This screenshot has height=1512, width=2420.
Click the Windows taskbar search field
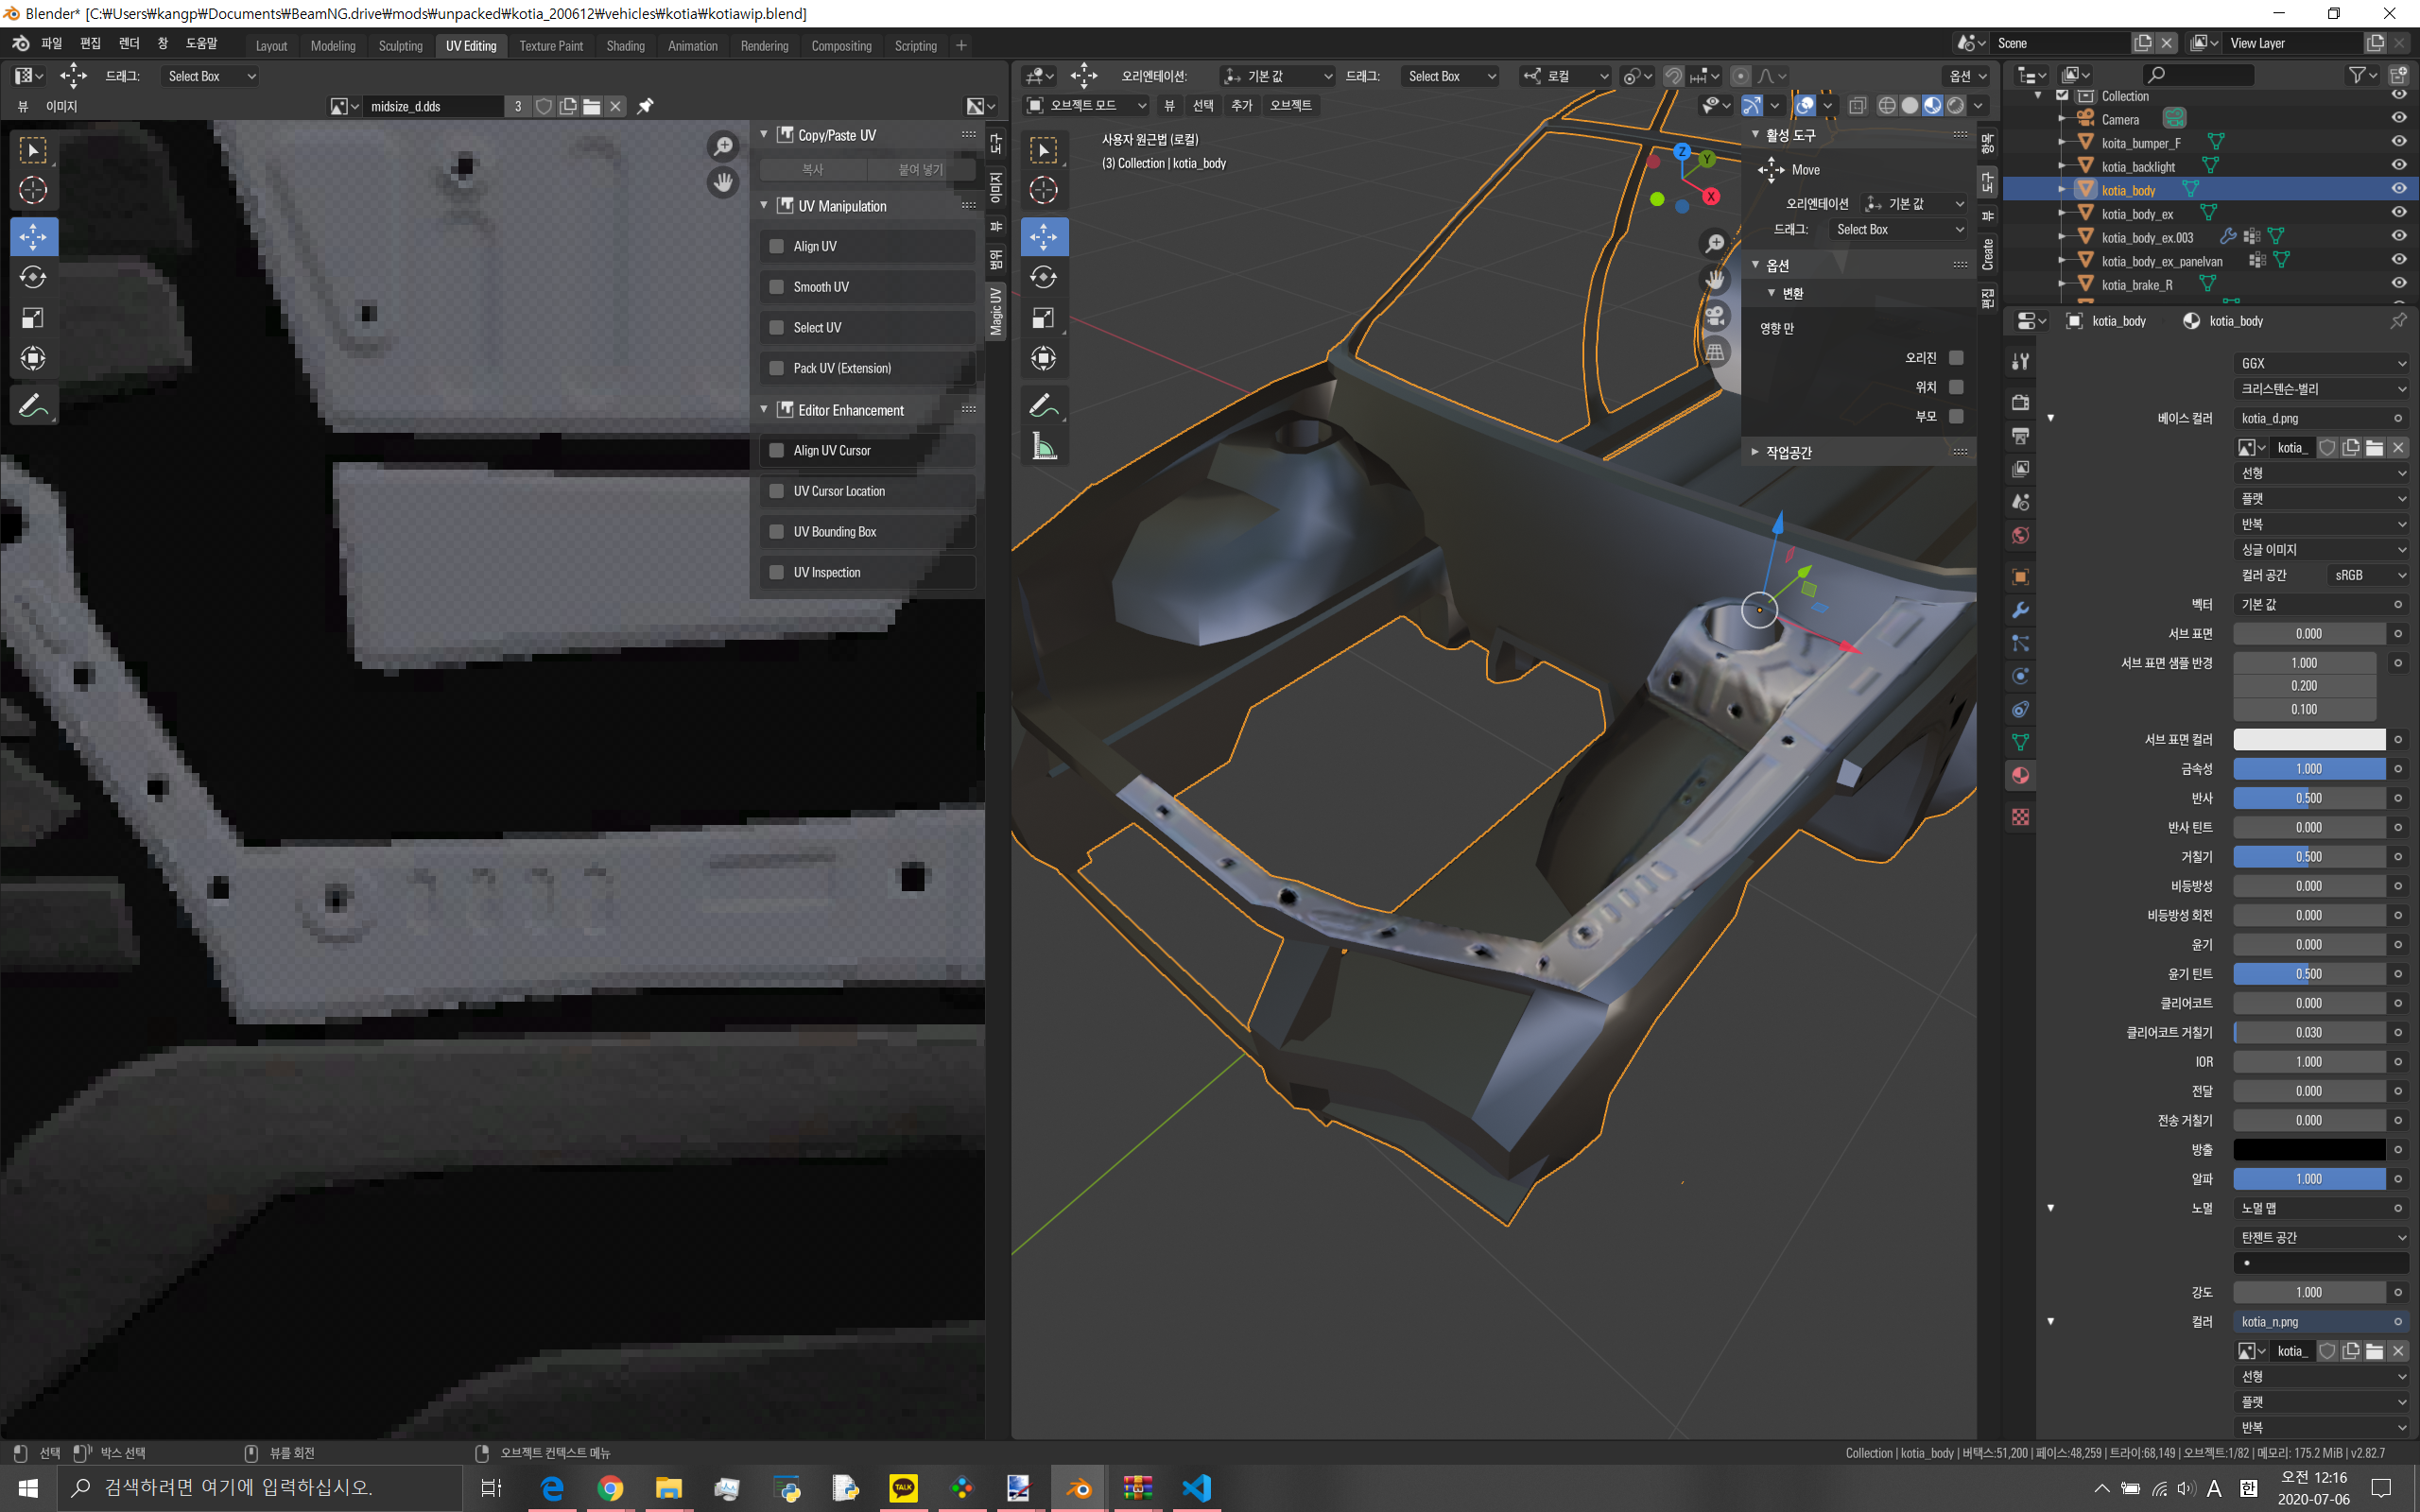(260, 1488)
